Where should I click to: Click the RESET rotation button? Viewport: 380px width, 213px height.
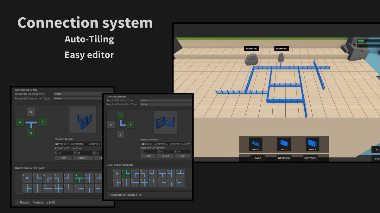pyautogui.click(x=165, y=156)
